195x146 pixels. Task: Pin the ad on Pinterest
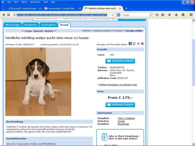point(142,44)
